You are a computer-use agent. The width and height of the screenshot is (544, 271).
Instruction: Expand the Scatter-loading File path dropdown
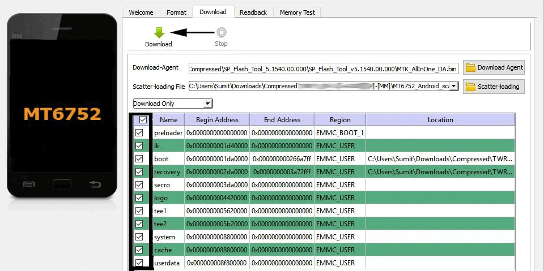coord(454,86)
